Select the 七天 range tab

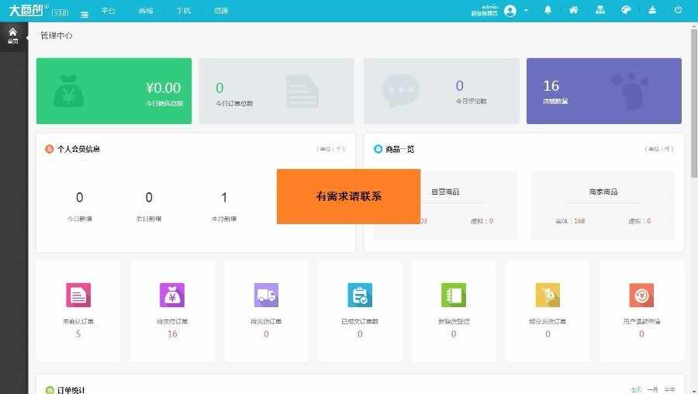[x=636, y=390]
